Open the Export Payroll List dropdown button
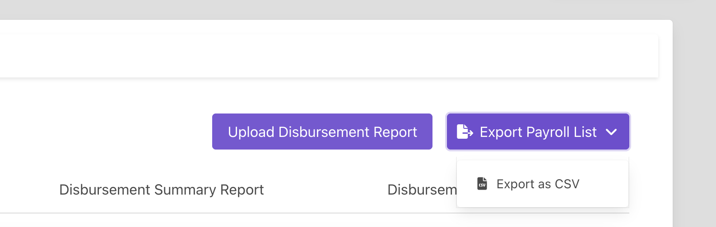The height and width of the screenshot is (227, 716). click(538, 132)
